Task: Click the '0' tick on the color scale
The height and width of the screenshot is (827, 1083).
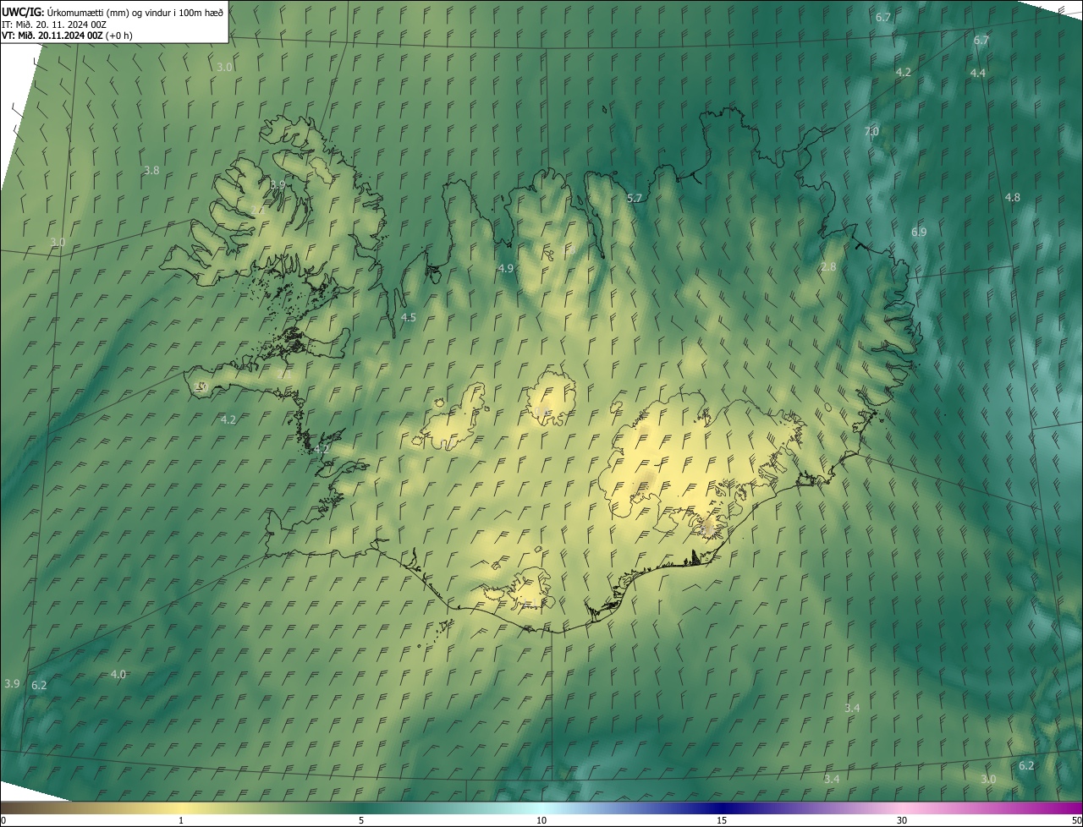Action: click(x=3, y=820)
